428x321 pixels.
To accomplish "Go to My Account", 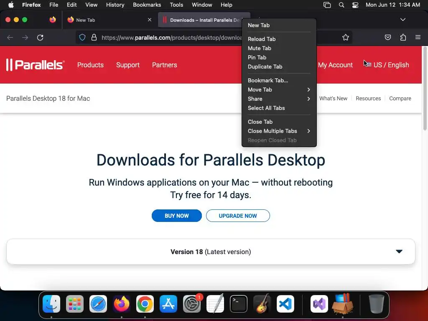I will (335, 65).
